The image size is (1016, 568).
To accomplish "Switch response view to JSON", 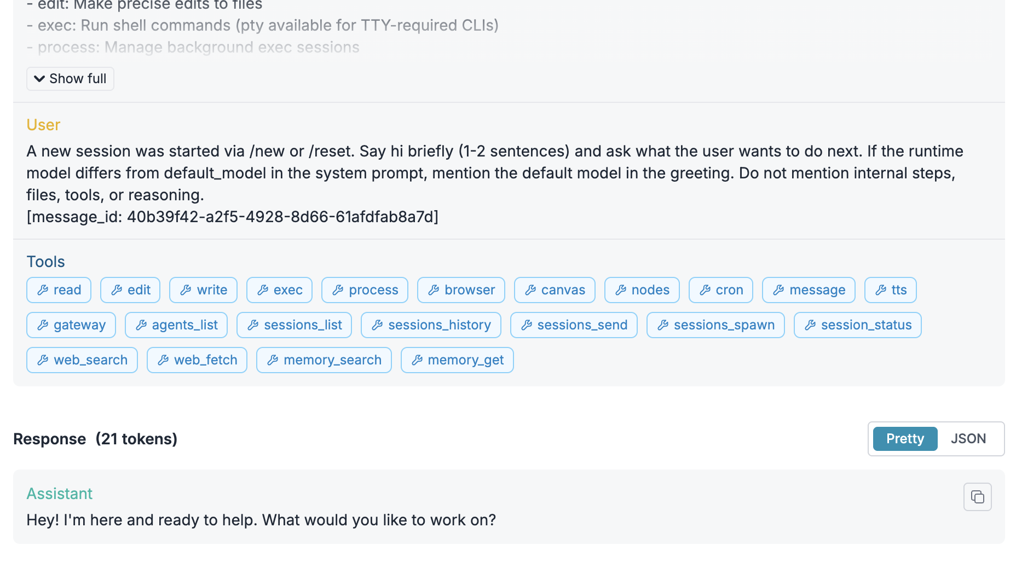I will pos(968,439).
